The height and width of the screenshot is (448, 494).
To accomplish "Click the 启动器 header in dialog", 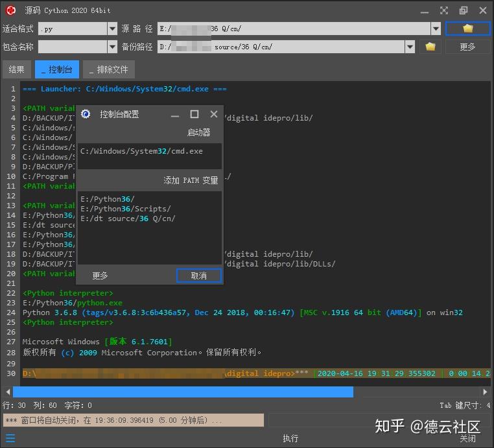I will pos(198,132).
